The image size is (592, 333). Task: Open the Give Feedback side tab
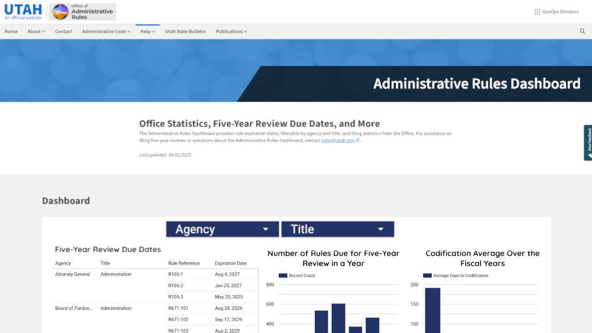click(588, 142)
